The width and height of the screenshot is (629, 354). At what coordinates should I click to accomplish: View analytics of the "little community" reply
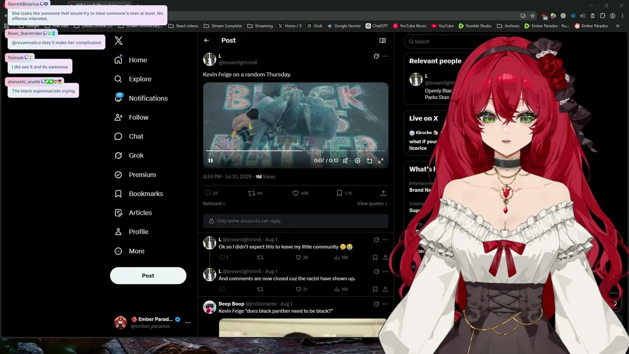pos(341,258)
